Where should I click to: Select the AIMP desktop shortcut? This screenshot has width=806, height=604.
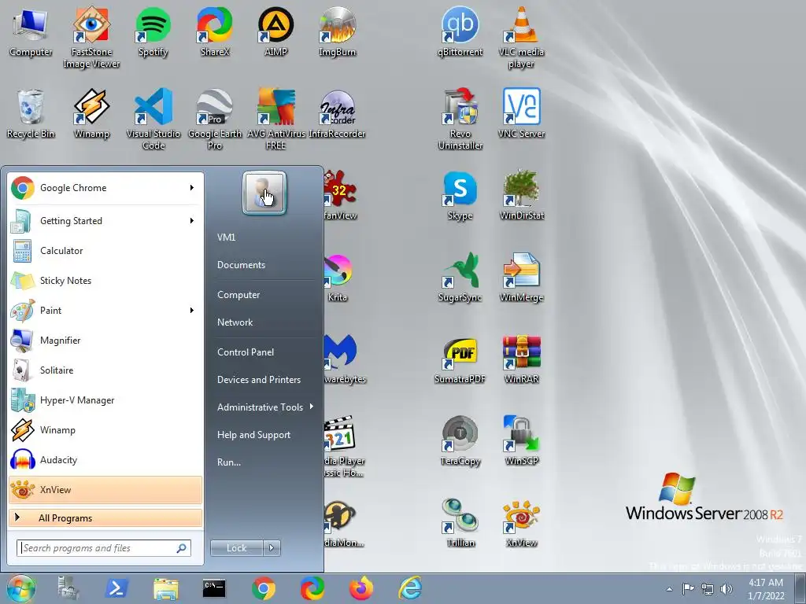pyautogui.click(x=275, y=31)
